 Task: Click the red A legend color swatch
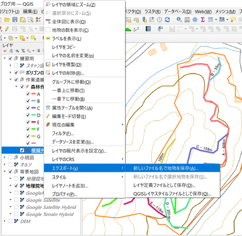(x=33, y=94)
